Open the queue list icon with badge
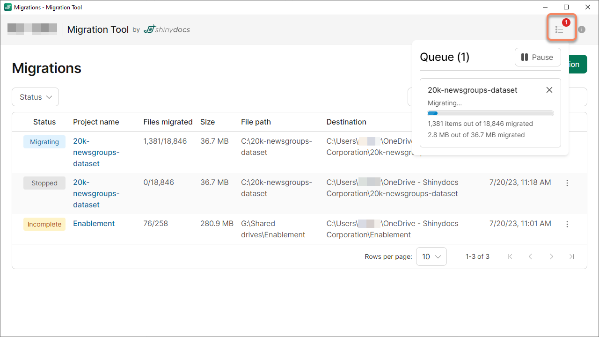Image resolution: width=599 pixels, height=337 pixels. [560, 29]
